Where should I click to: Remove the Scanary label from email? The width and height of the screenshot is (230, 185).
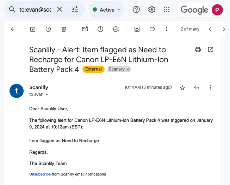pos(128,70)
